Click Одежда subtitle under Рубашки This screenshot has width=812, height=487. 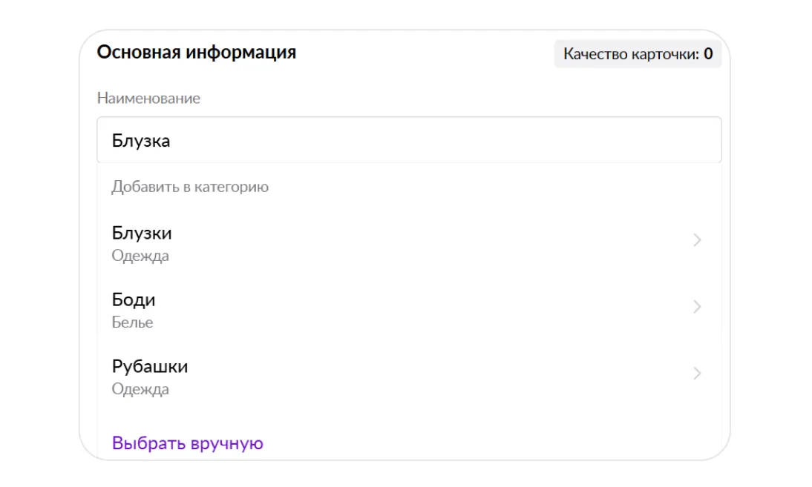pos(140,390)
